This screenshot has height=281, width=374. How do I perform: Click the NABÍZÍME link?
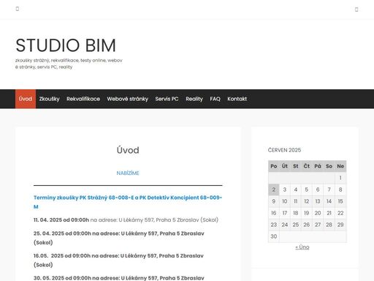[x=128, y=173]
